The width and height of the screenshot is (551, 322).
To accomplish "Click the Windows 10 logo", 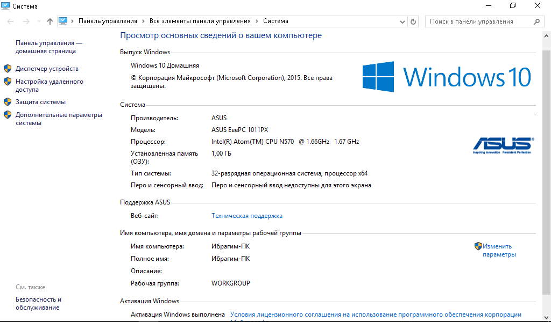I will (x=446, y=77).
